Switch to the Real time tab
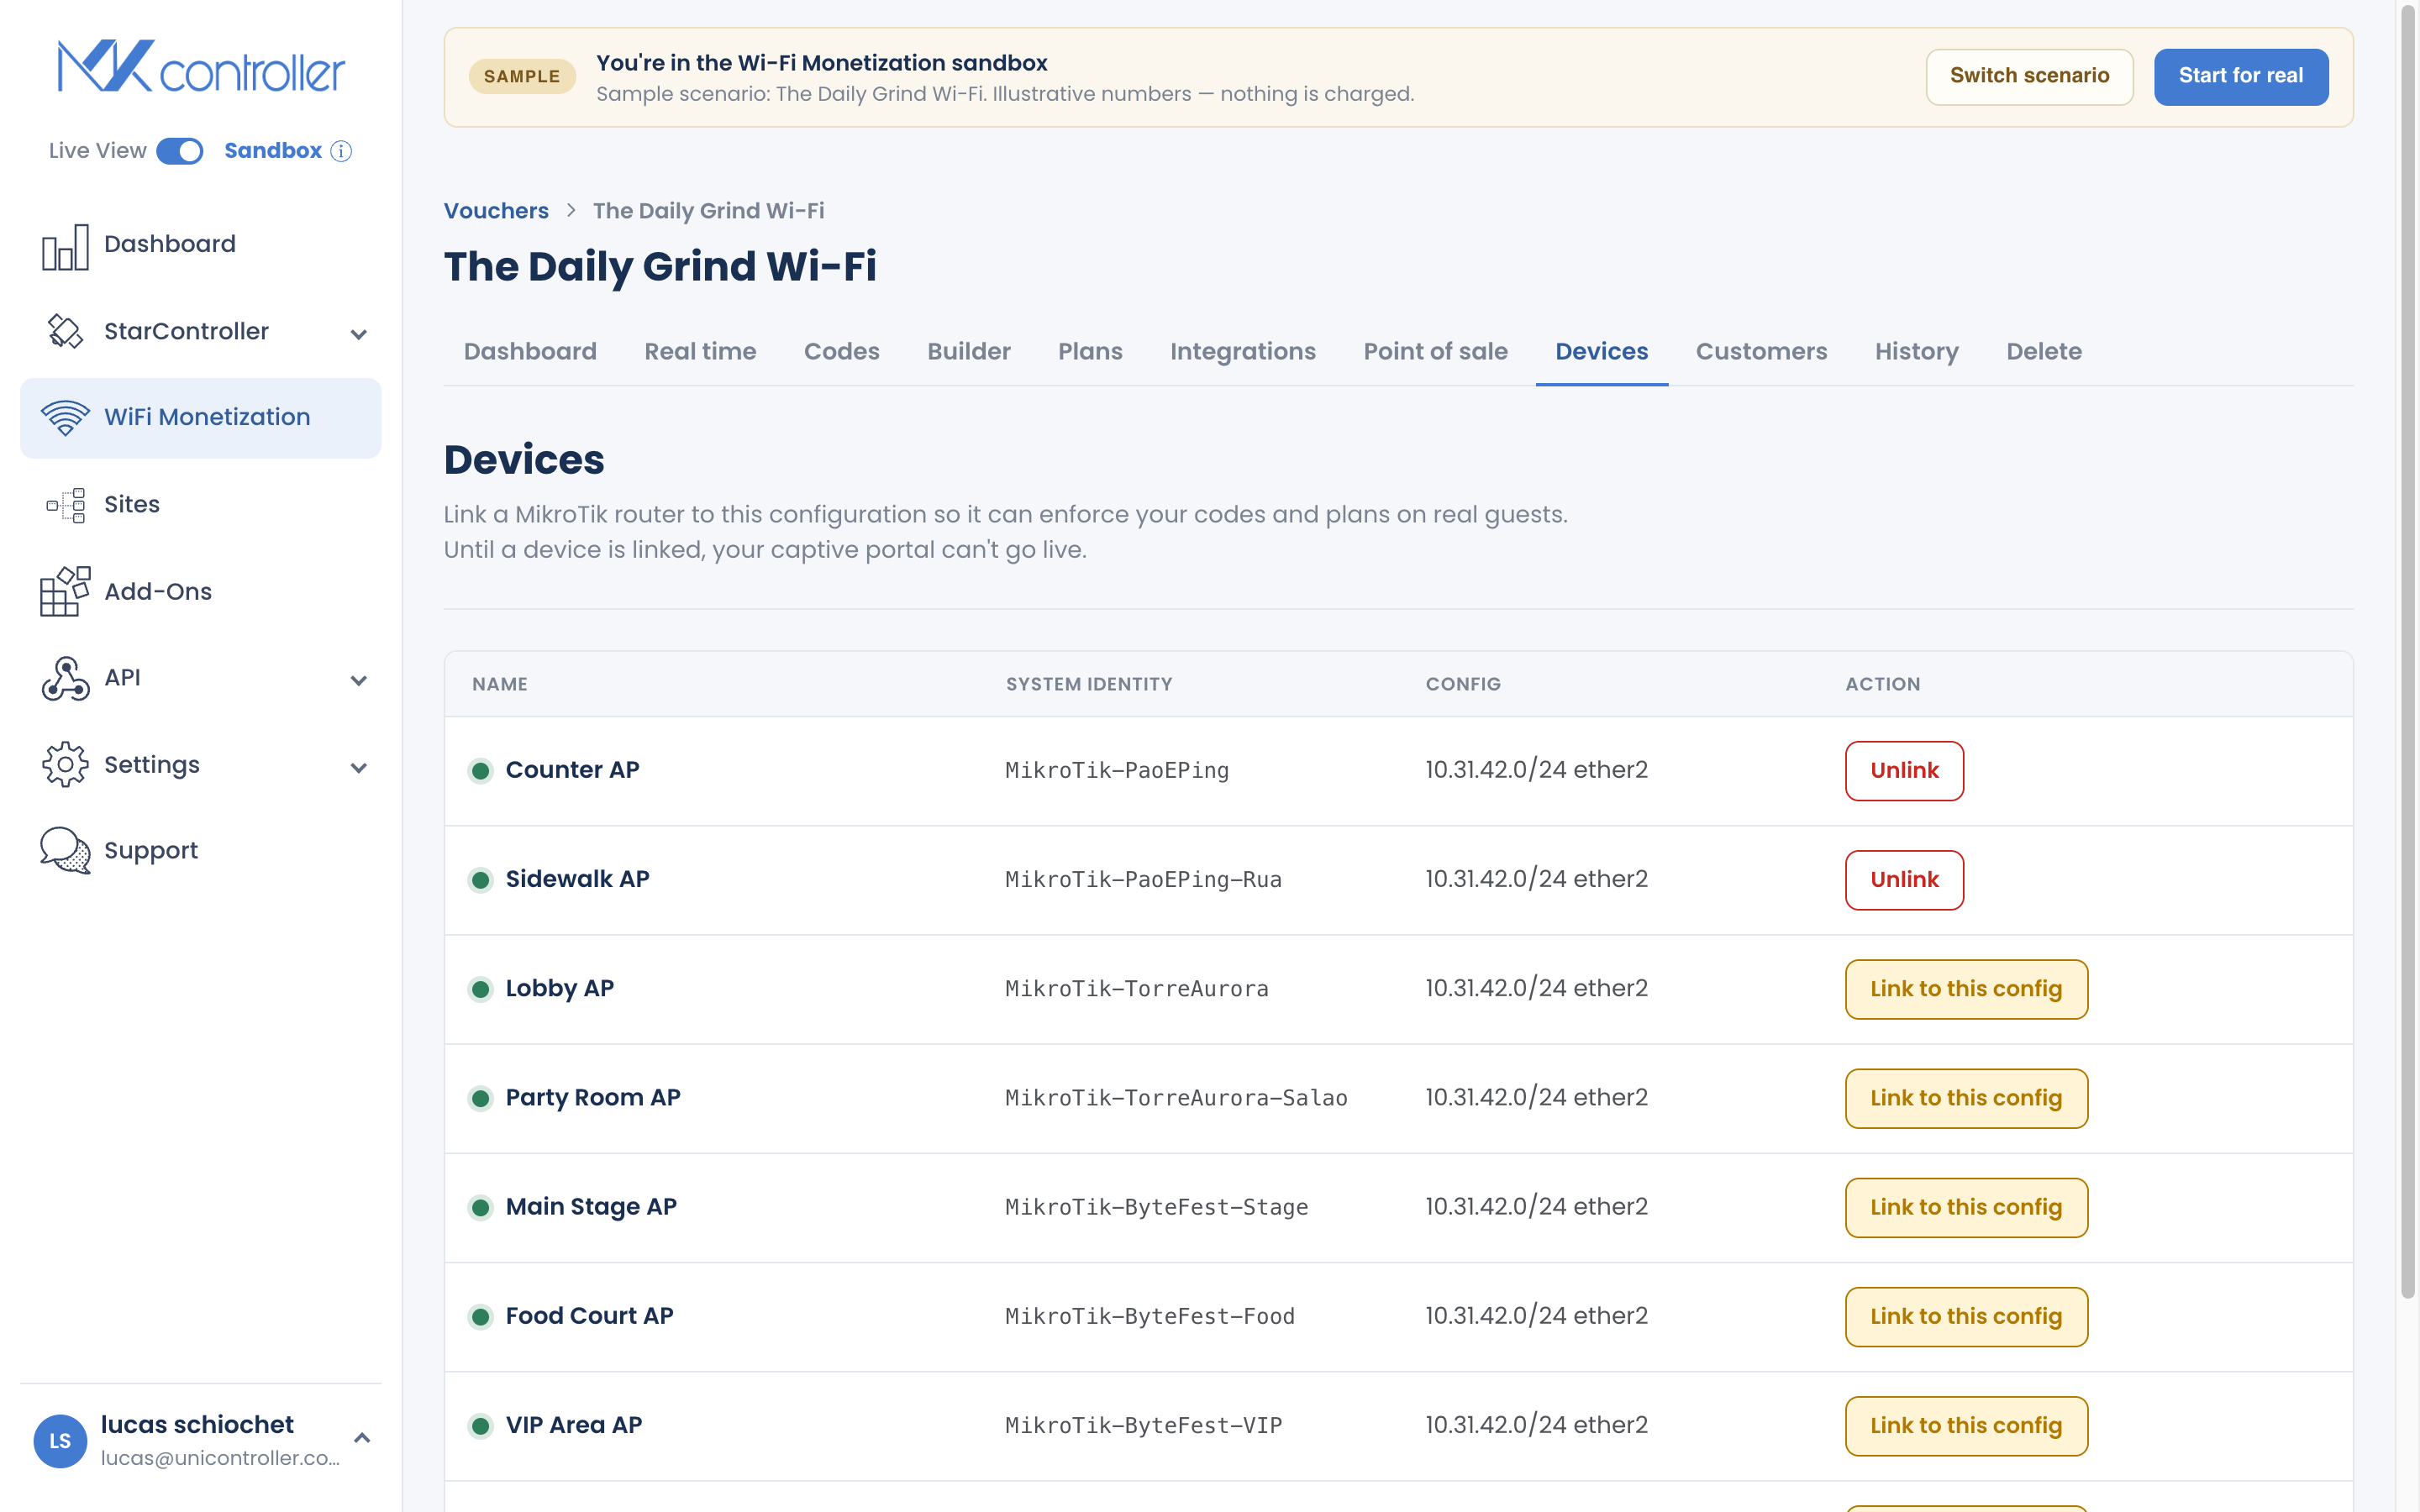Image resolution: width=2420 pixels, height=1512 pixels. click(x=700, y=352)
